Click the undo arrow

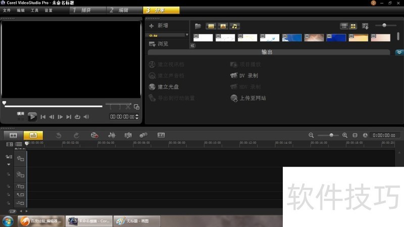point(59,135)
